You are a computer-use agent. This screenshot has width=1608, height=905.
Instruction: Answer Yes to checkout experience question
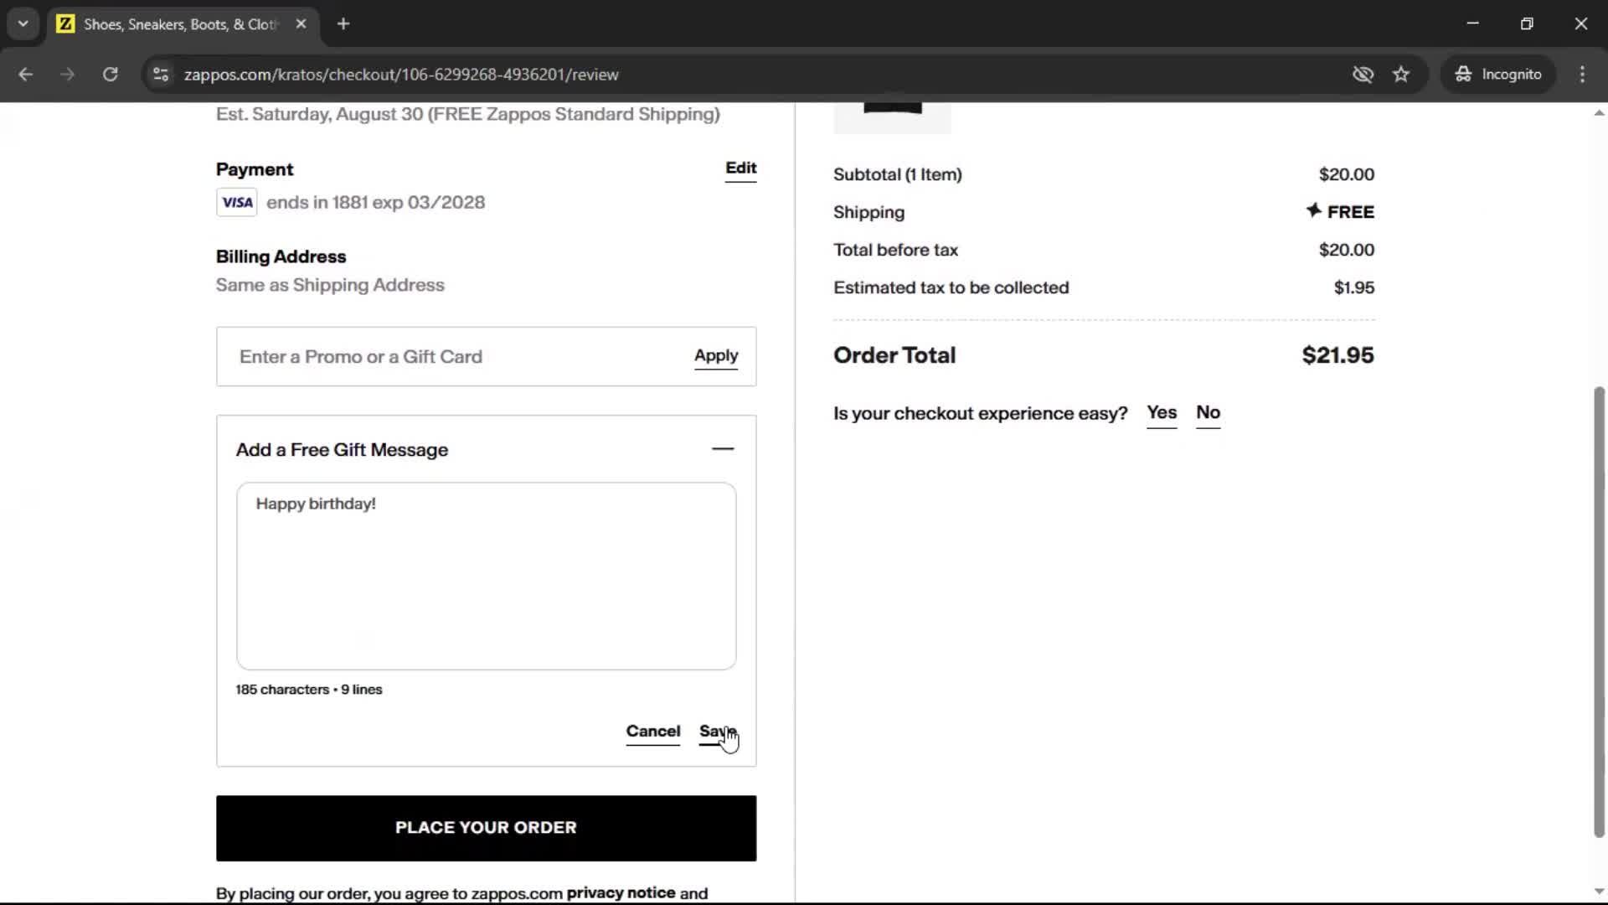point(1162,413)
